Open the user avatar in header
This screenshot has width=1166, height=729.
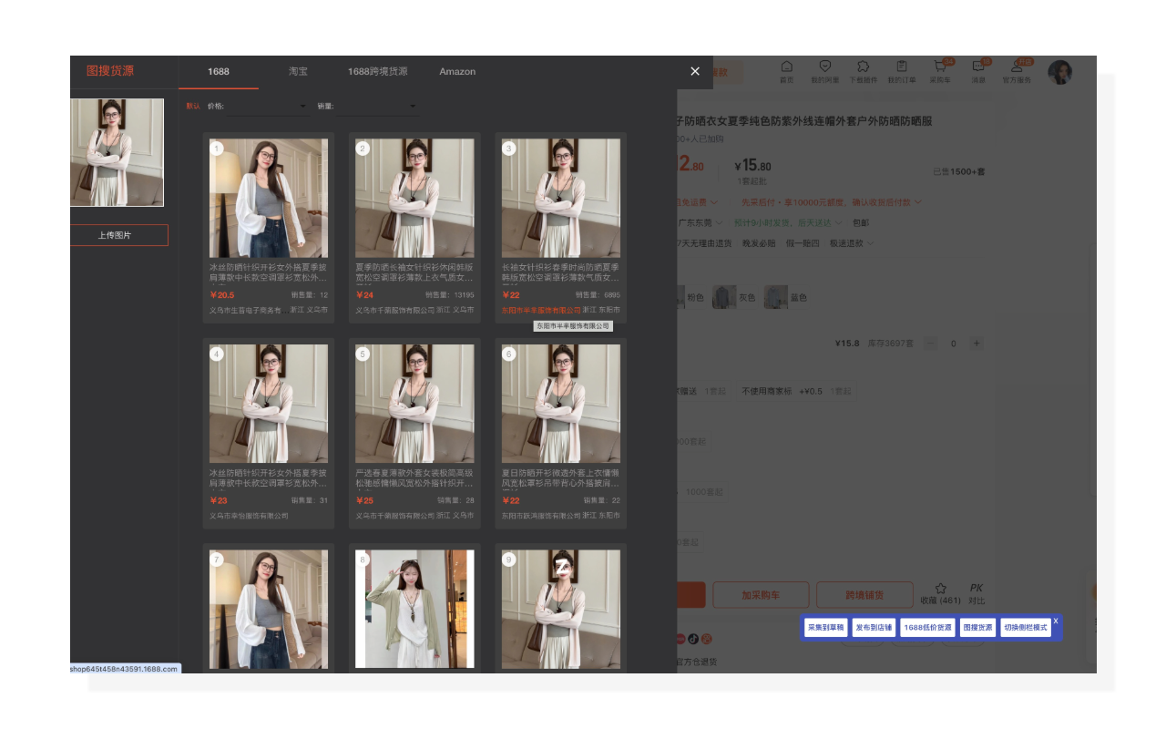click(x=1059, y=72)
